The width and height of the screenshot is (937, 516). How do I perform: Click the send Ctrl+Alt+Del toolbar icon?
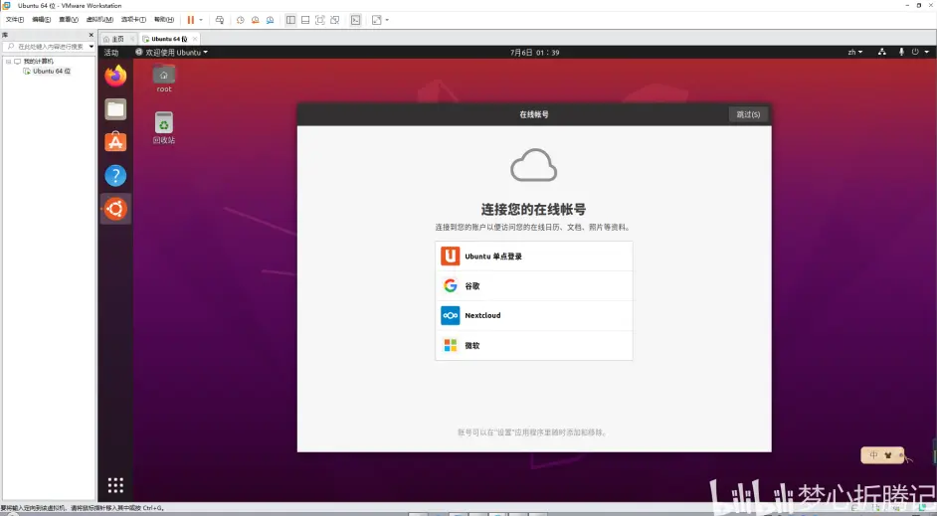[219, 20]
